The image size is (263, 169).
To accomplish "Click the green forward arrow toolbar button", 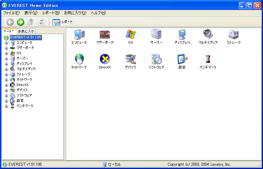I will pos(20,22).
